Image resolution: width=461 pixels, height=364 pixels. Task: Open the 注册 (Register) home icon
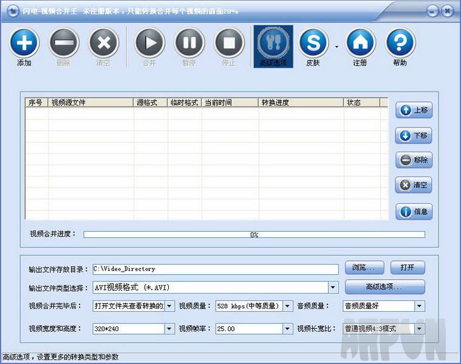point(360,42)
